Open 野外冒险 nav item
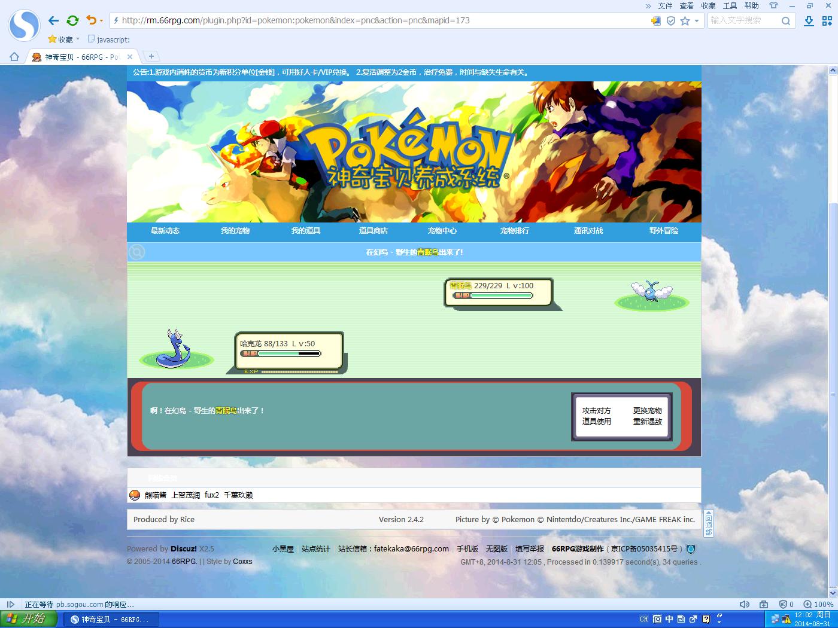This screenshot has width=838, height=628. tap(664, 231)
